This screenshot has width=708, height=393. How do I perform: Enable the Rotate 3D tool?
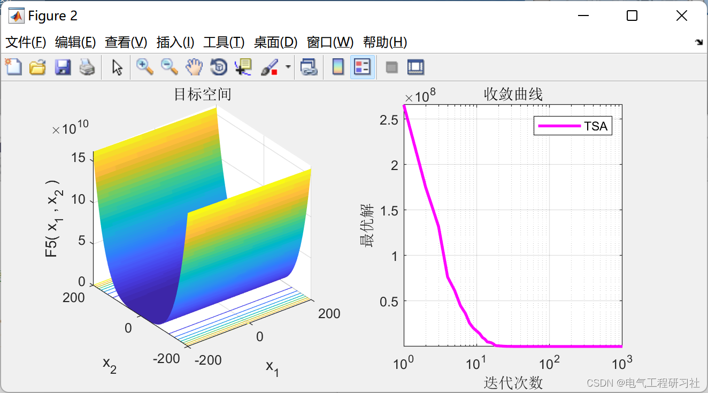[219, 67]
